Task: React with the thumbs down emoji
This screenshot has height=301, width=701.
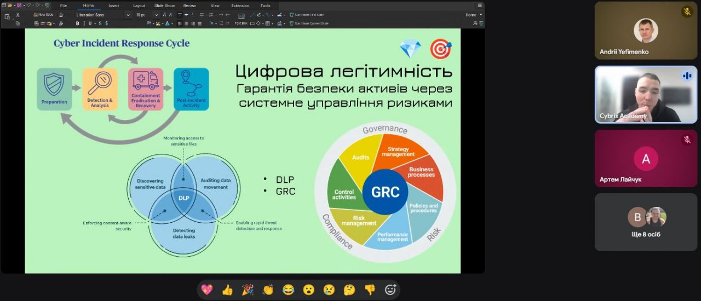Action: coord(370,290)
